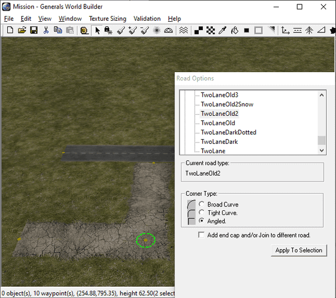Click the solid black square tool
This screenshot has width=336, height=298.
coord(246,30)
